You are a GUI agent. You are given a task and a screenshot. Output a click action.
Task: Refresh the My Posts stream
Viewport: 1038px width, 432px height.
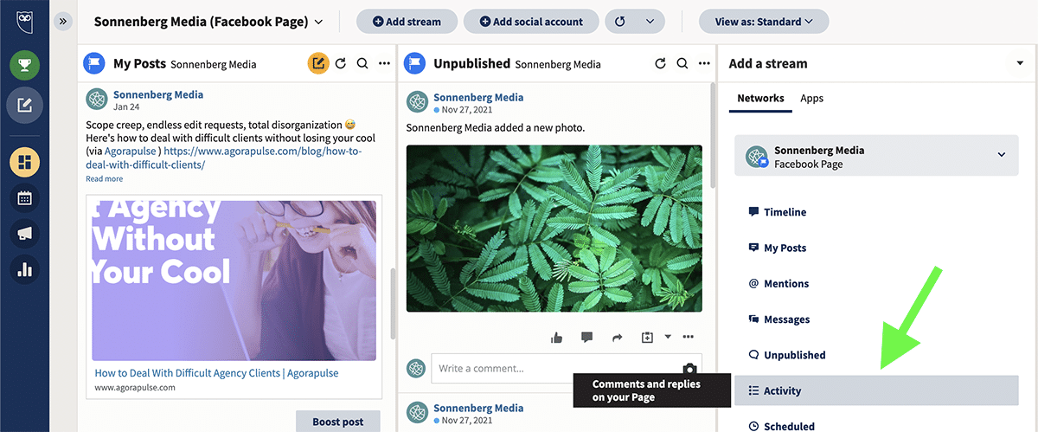click(x=341, y=63)
